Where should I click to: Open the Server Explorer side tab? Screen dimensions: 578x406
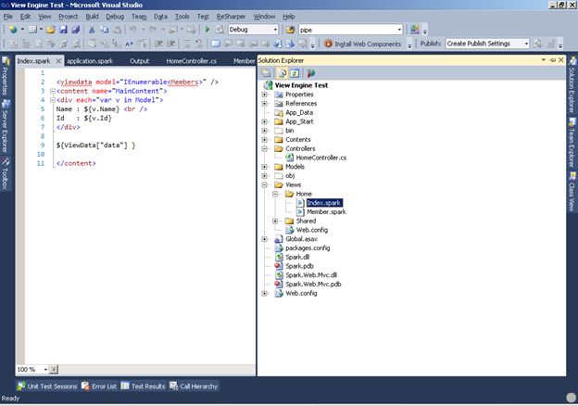point(6,126)
